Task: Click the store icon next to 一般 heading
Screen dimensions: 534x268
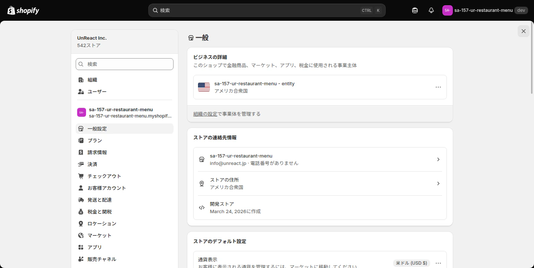Action: 191,38
